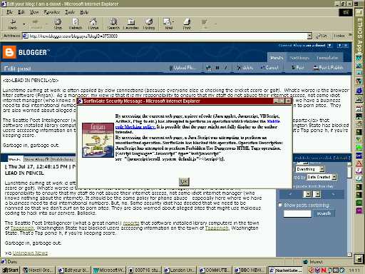Open the File menu
Image resolution: width=365 pixels, height=274 pixels.
pos(9,12)
